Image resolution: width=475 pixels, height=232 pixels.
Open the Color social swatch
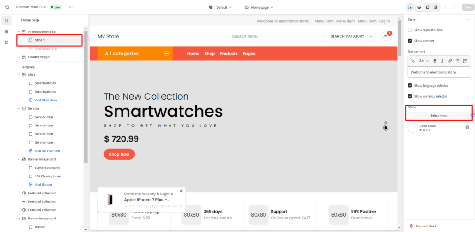412,128
